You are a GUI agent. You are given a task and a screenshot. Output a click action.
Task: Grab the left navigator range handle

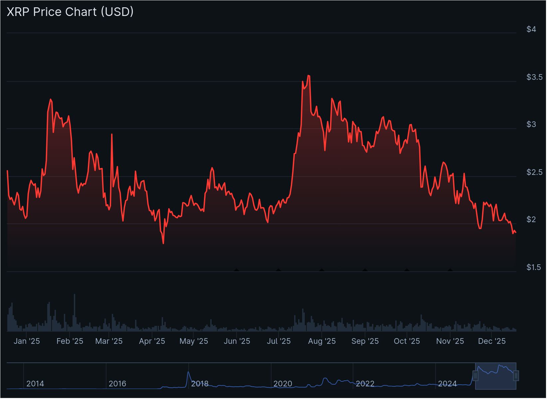click(476, 376)
